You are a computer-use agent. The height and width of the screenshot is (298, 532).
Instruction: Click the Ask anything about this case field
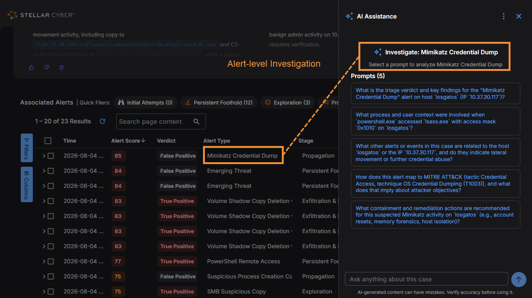click(x=426, y=279)
